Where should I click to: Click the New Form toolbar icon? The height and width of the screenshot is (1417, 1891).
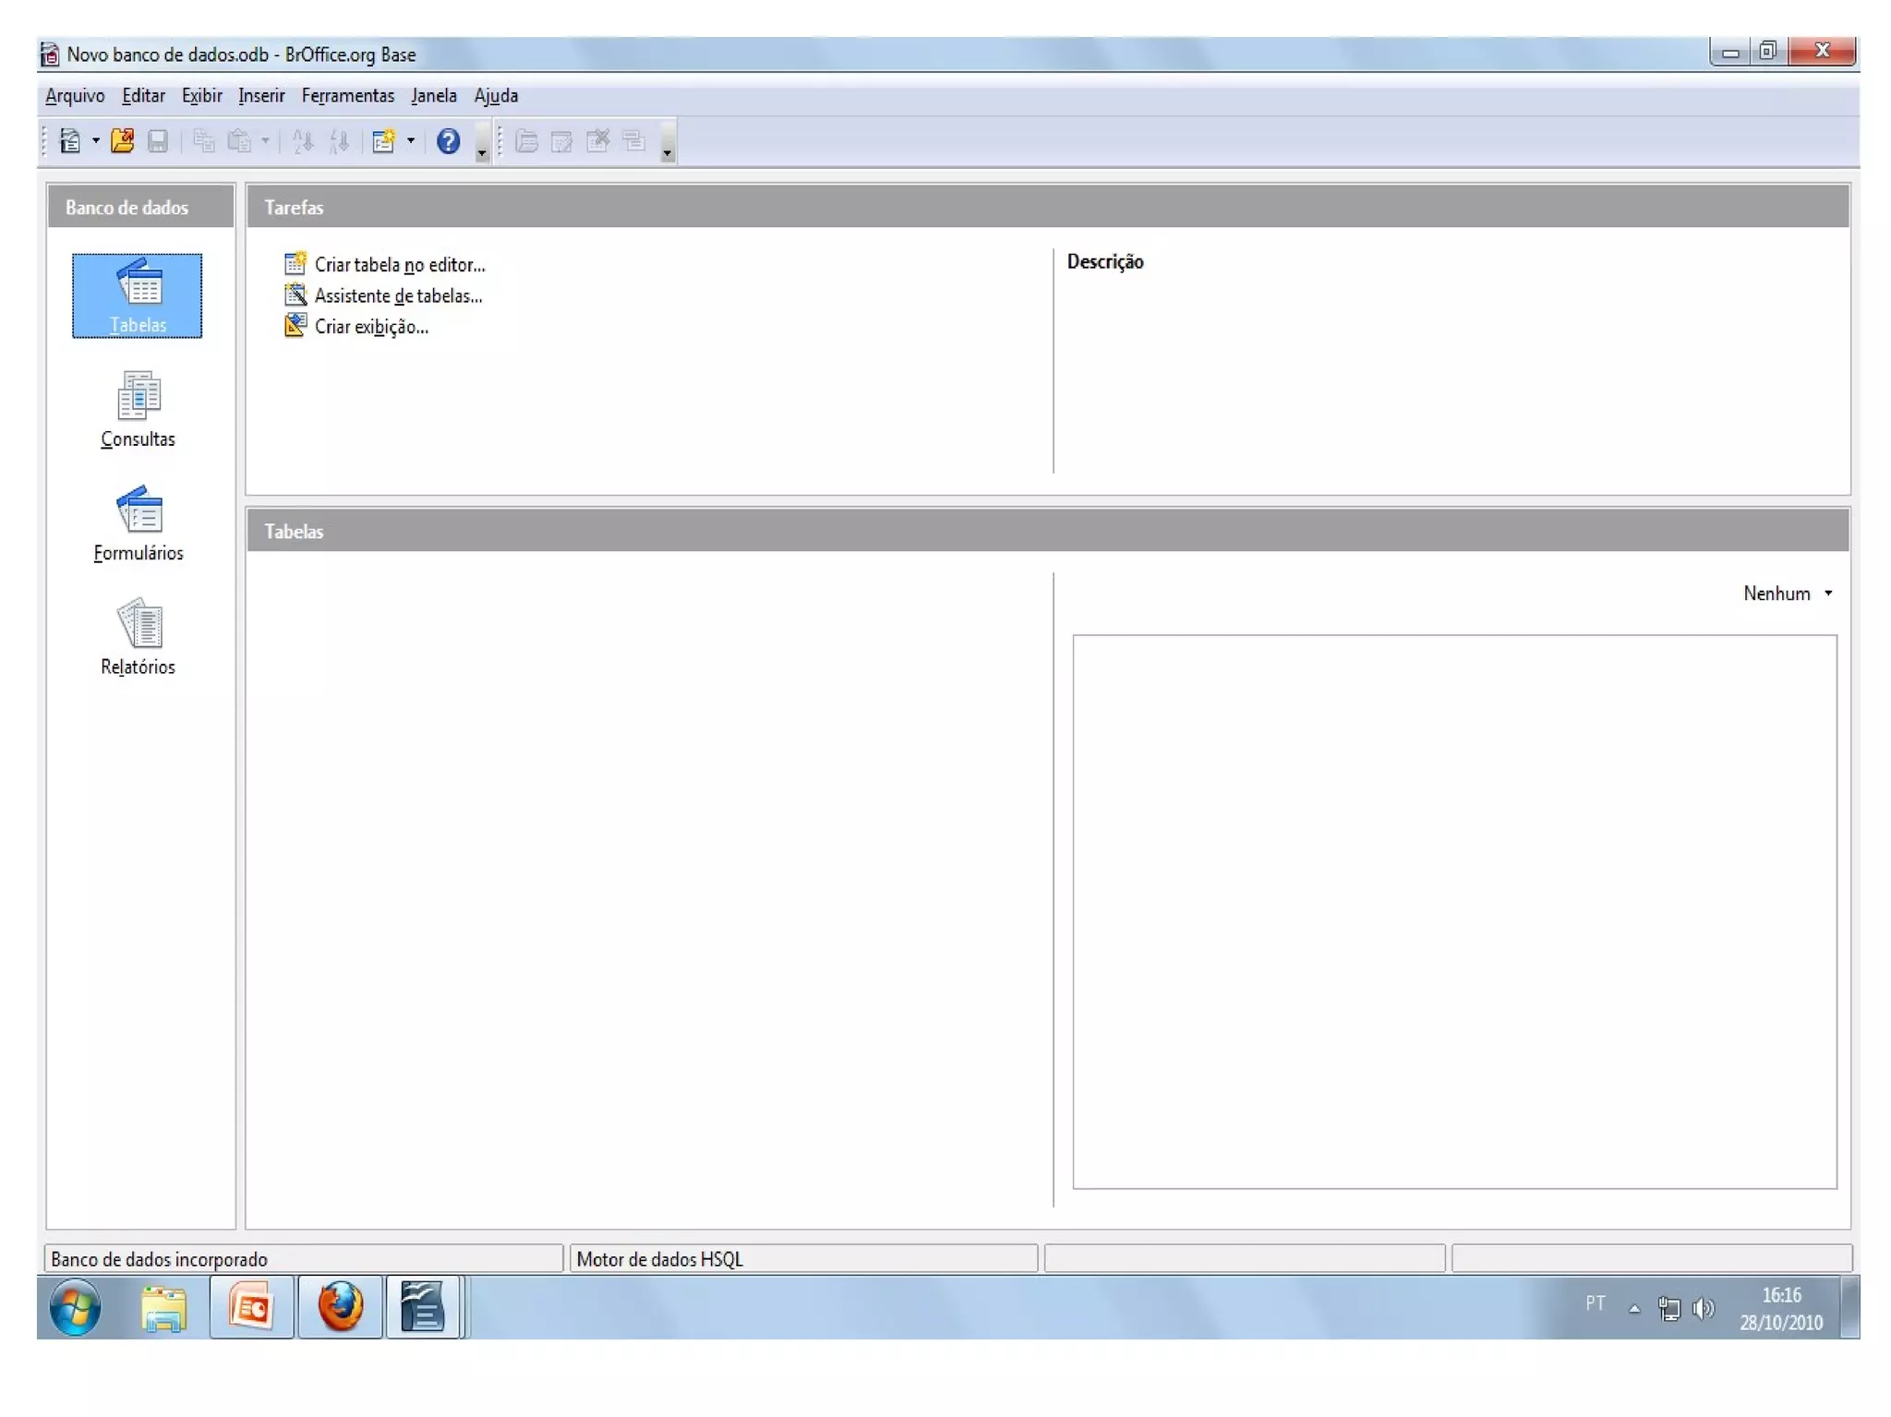click(x=383, y=141)
